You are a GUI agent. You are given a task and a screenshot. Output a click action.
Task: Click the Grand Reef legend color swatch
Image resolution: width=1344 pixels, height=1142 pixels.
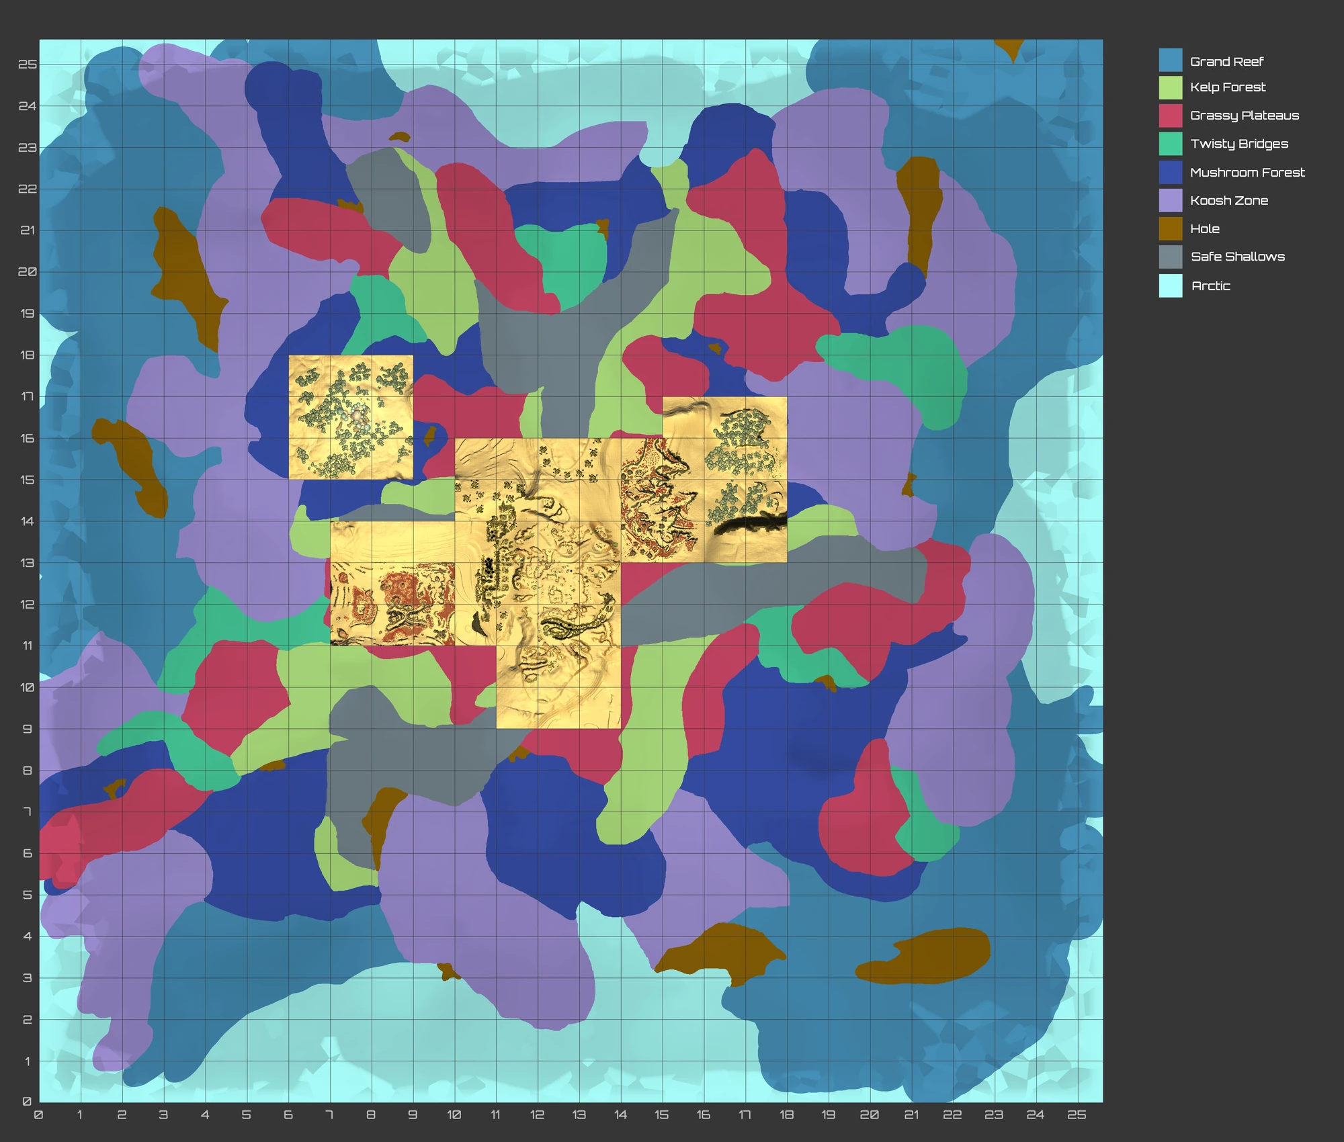pyautogui.click(x=1169, y=61)
